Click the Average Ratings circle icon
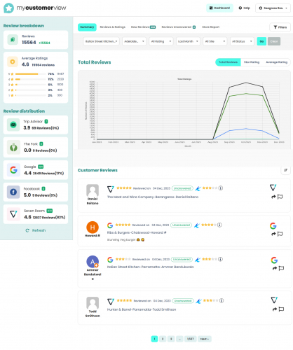The width and height of the screenshot is (293, 350). pyautogui.click(x=13, y=62)
